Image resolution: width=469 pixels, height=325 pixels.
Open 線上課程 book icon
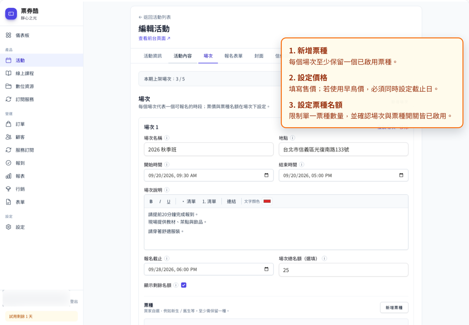point(8,73)
